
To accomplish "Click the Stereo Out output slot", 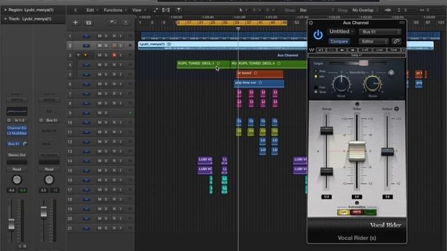I will [17, 155].
